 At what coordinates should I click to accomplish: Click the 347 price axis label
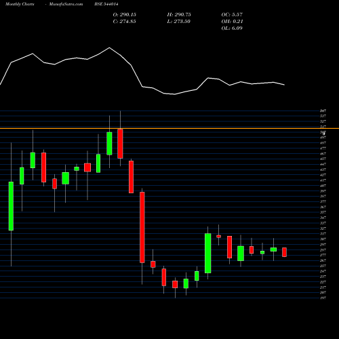[323, 218]
